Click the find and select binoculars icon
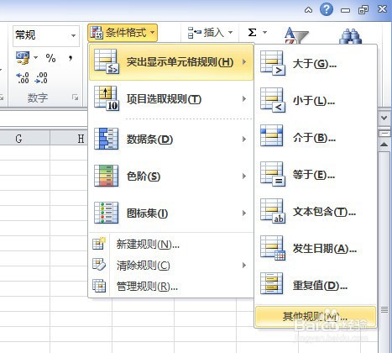The height and width of the screenshot is (353, 392). click(351, 36)
